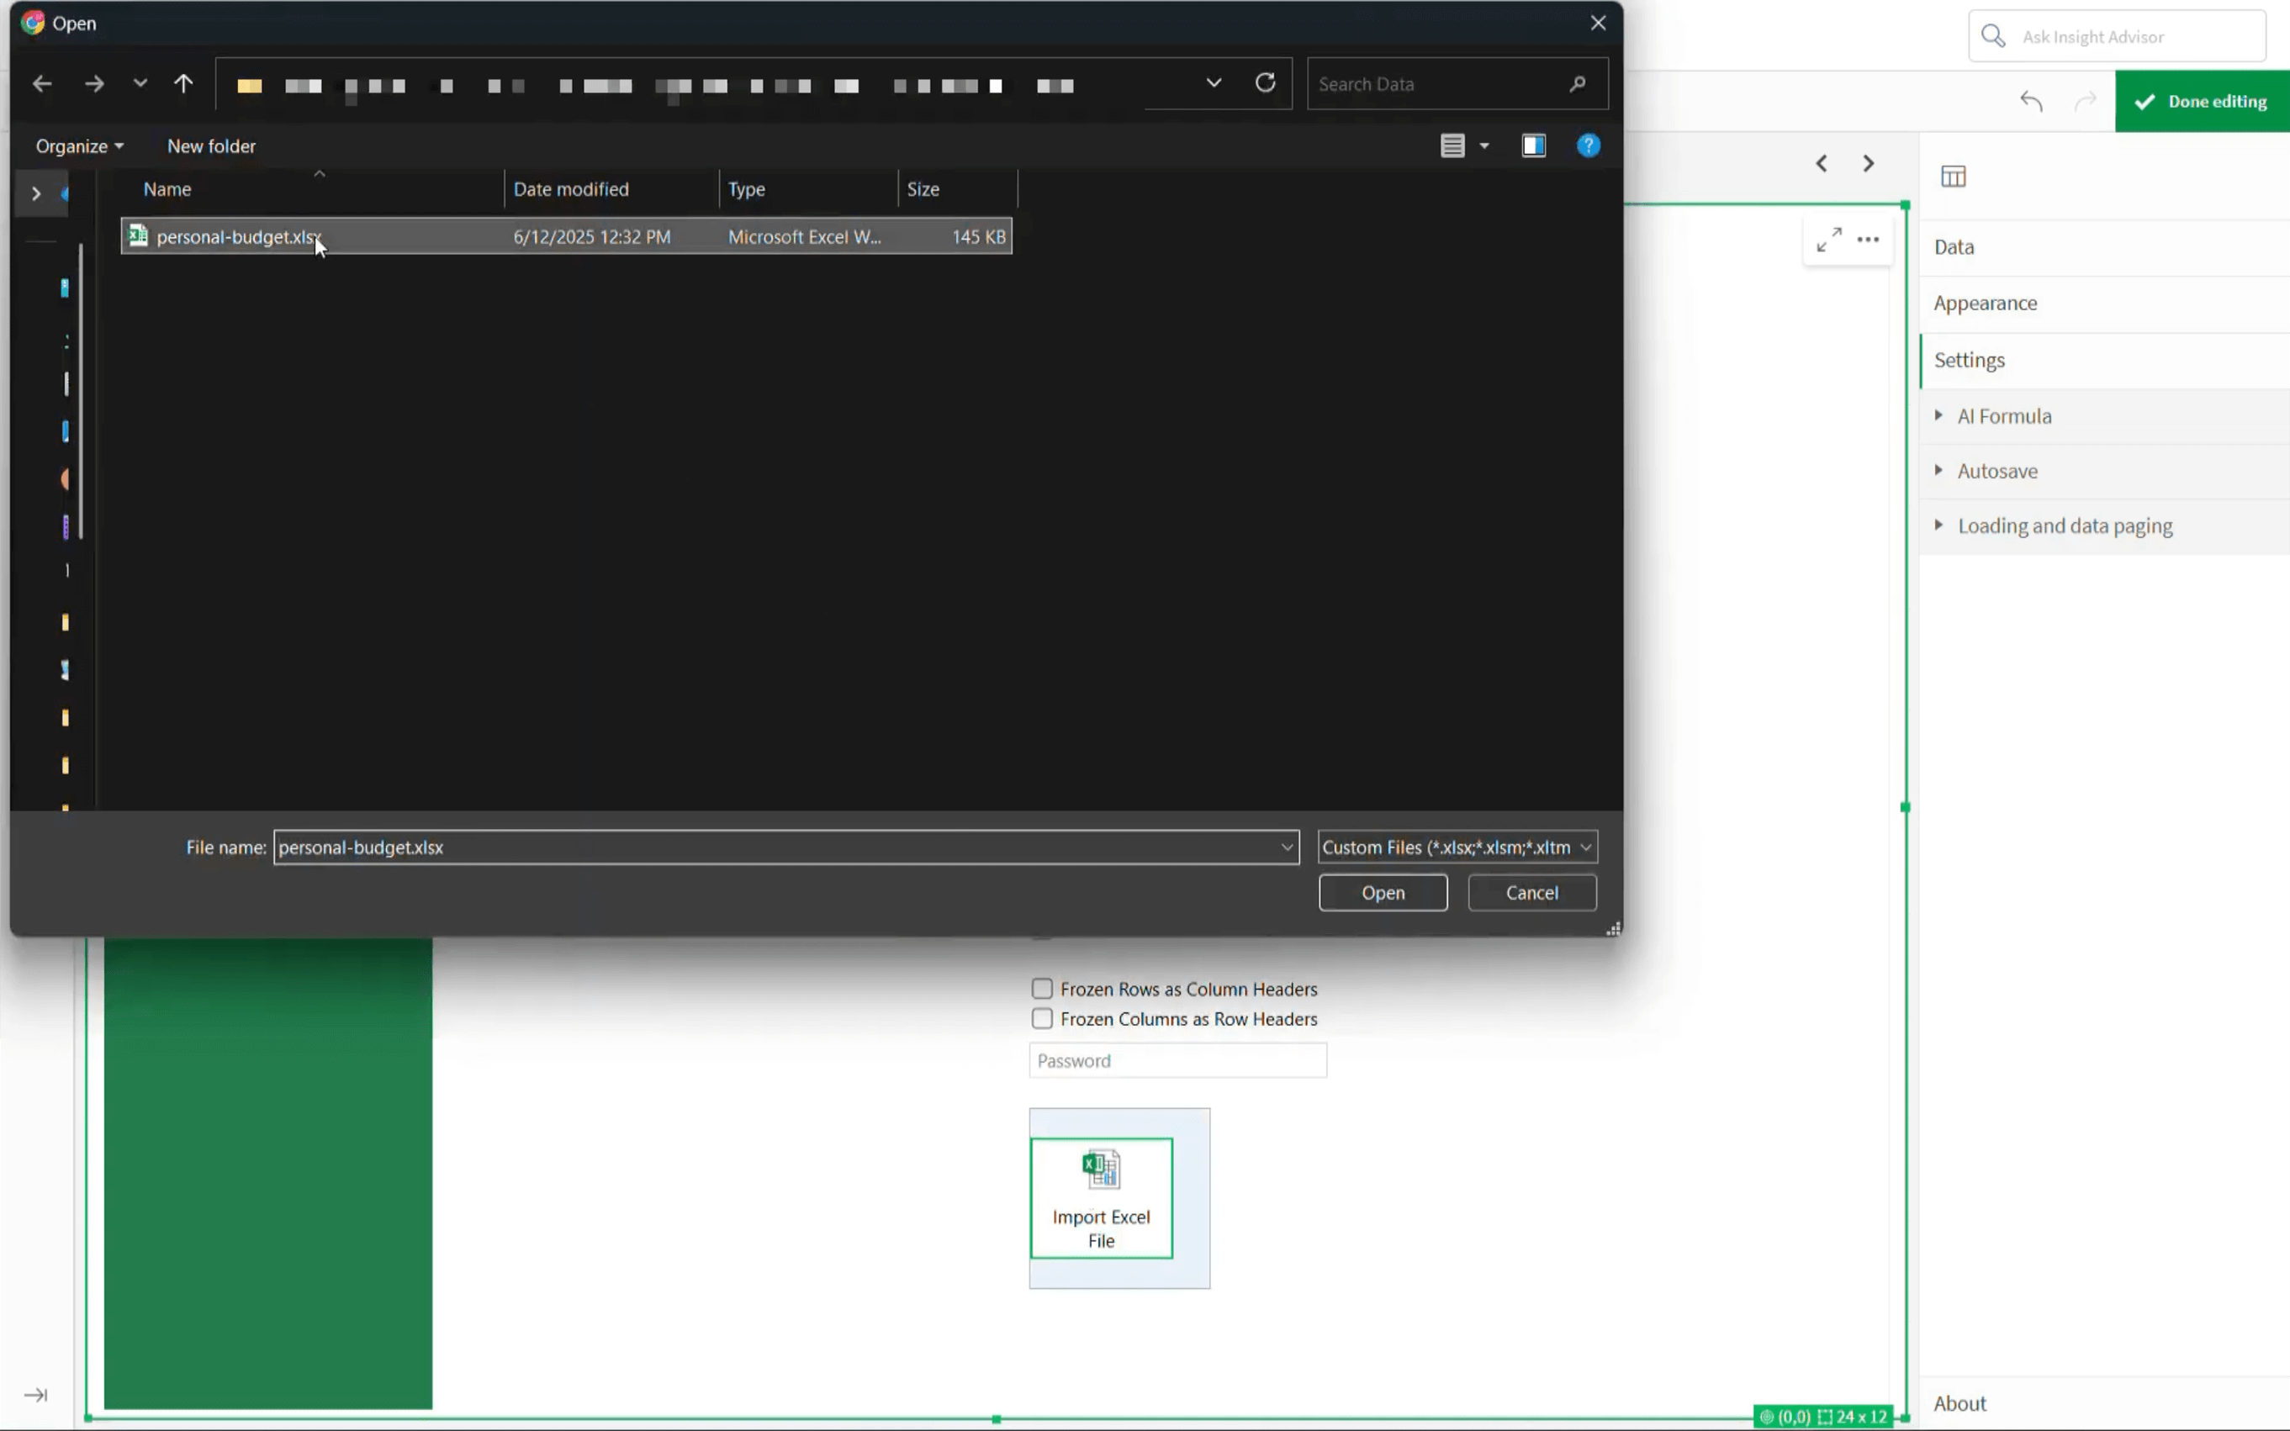Click the blue help question mark icon
The height and width of the screenshot is (1431, 2290).
pyautogui.click(x=1588, y=145)
